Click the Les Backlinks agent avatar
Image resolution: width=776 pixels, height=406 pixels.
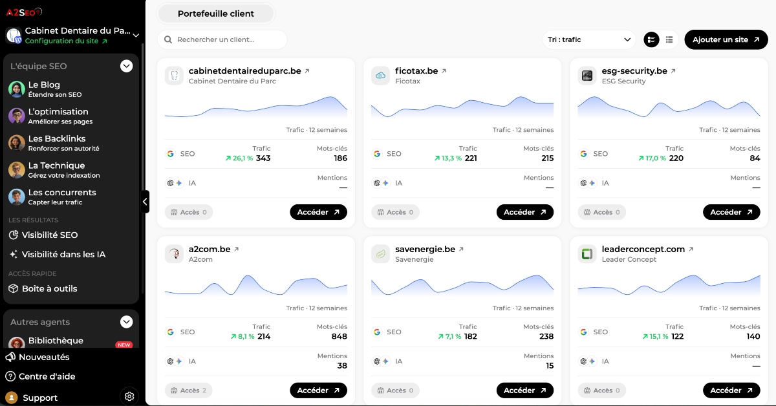click(17, 143)
